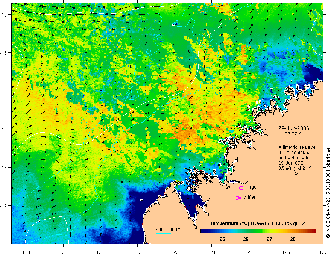
Task: Click the temperature color scale bar
Action: 258,231
